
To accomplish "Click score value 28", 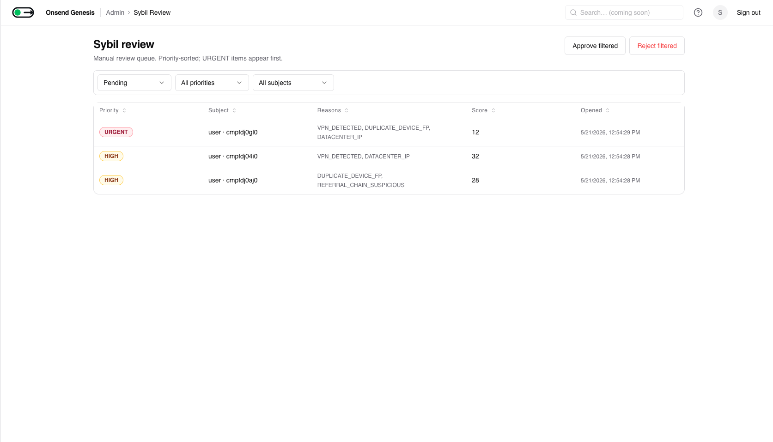I will tap(475, 180).
